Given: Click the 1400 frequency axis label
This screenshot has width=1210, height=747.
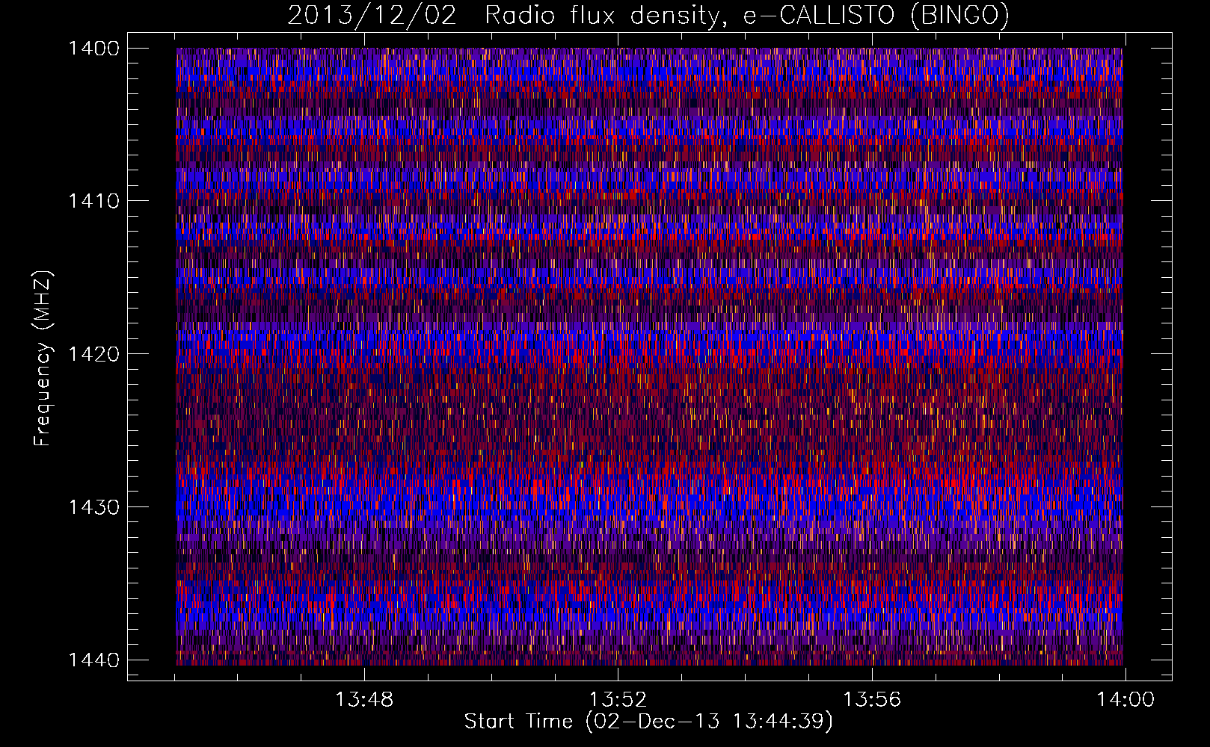Looking at the screenshot, I should pos(93,49).
